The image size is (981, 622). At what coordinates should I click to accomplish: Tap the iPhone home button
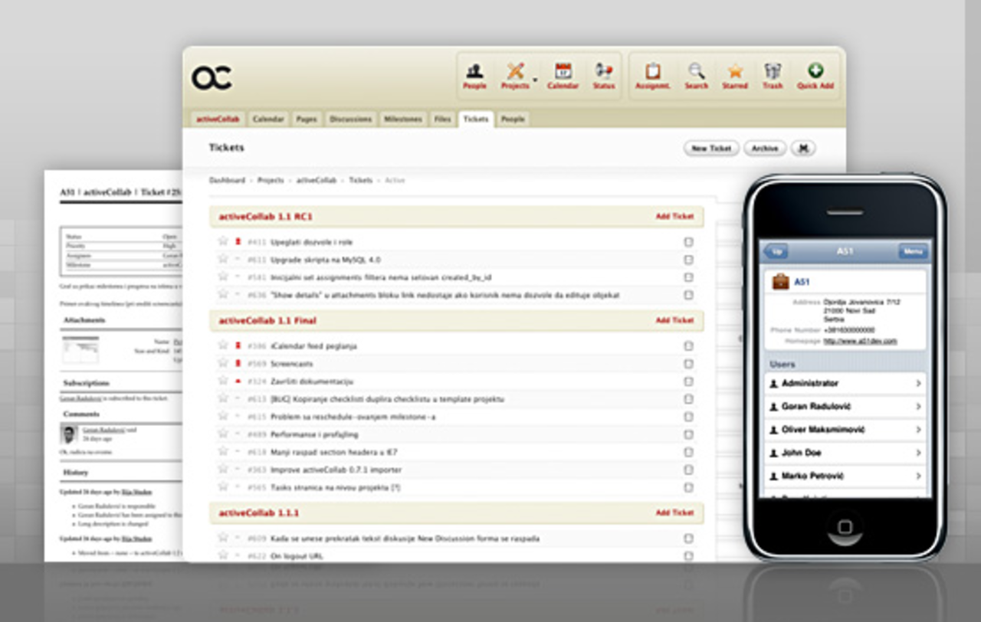[845, 528]
